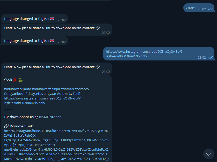Click the scroll-to-bottom chevron button

tap(208, 154)
